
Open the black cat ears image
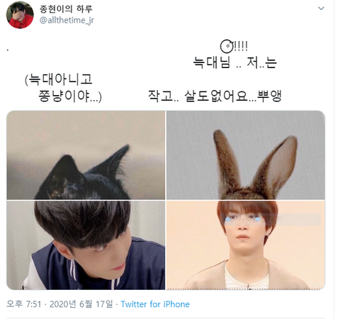[x=86, y=155]
